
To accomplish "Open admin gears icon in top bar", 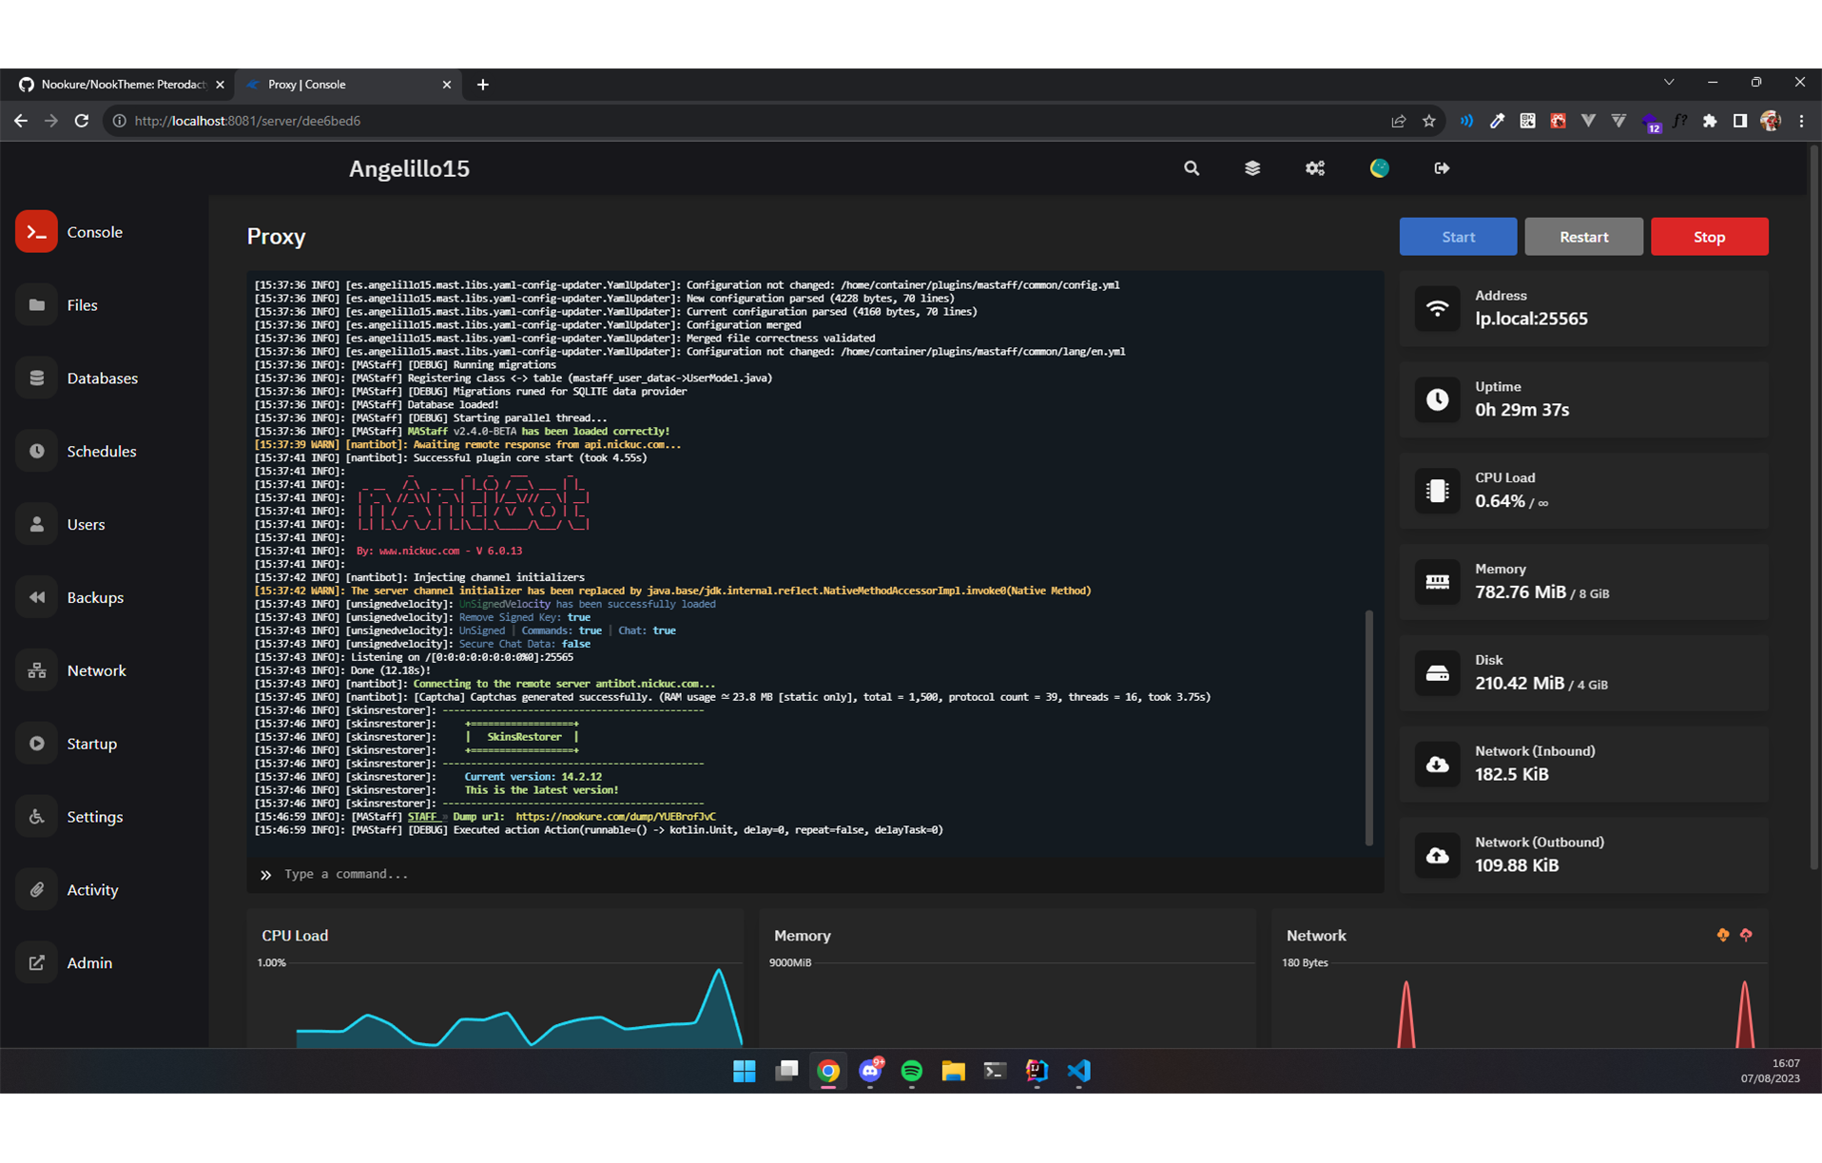I will (x=1315, y=168).
